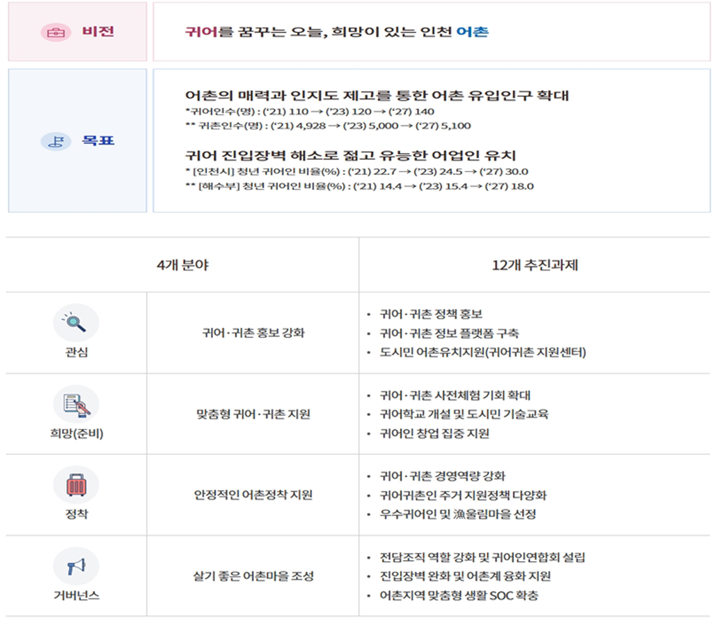
Task: Click 살기 좋은 어촌마을 조성 cell
Action: point(253,576)
